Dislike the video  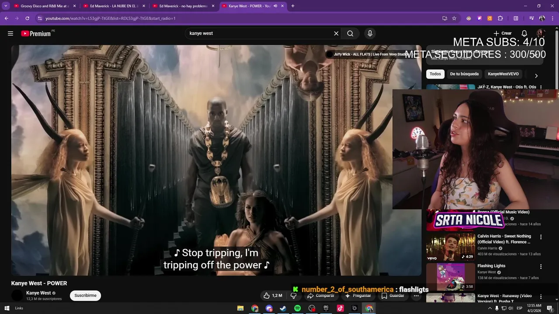(293, 296)
